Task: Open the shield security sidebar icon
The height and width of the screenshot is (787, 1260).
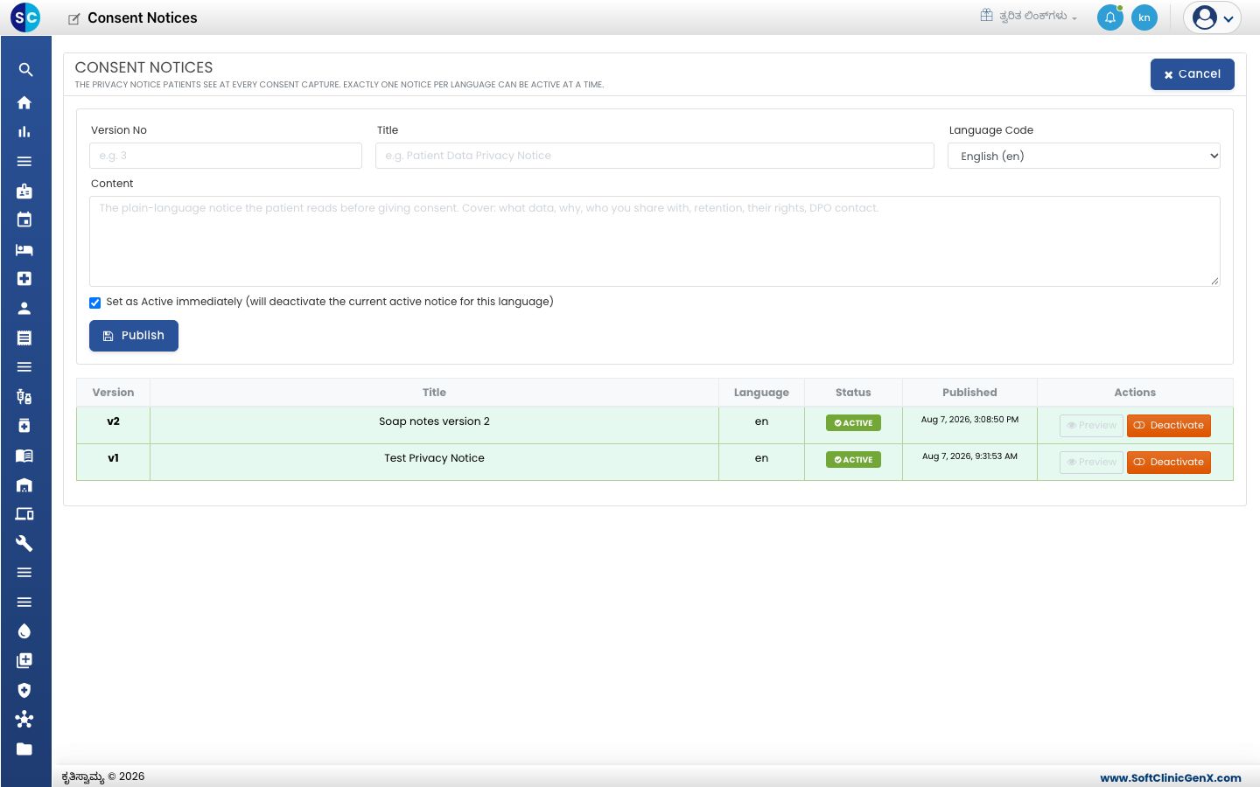Action: pyautogui.click(x=24, y=690)
